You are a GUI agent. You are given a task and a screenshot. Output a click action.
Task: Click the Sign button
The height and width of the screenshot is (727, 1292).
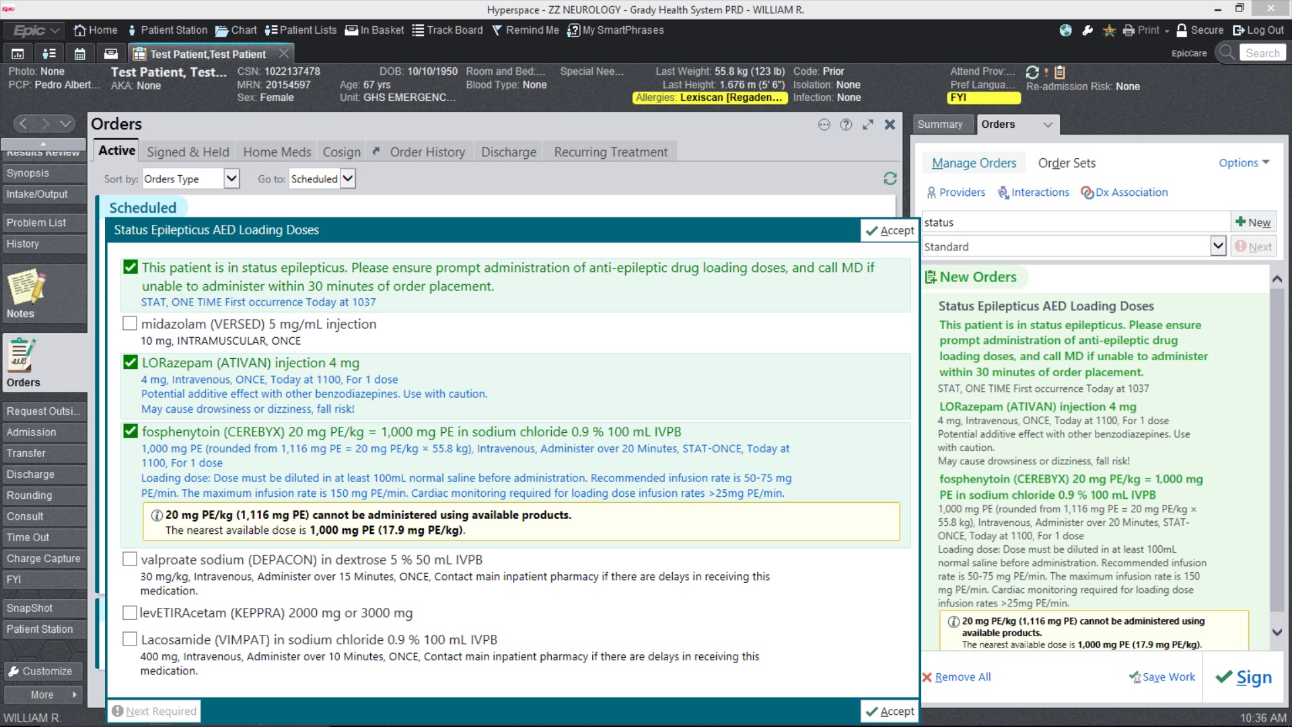[1244, 677]
